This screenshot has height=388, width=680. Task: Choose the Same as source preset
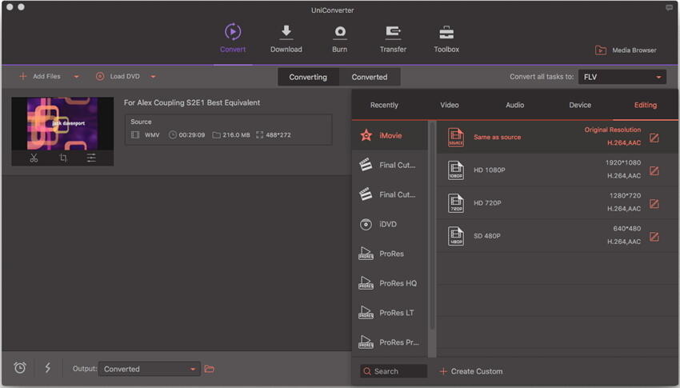(x=558, y=137)
